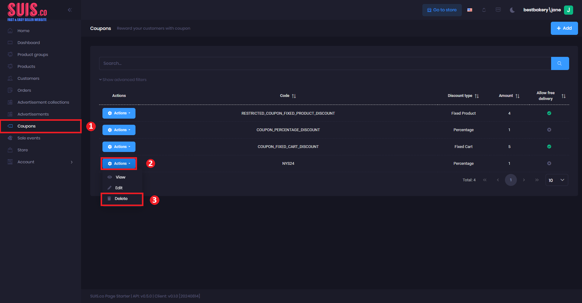582x303 pixels.
Task: Click free delivery X icon for COUPON_PERCENTAGE_DISCOUNT
Action: click(549, 130)
